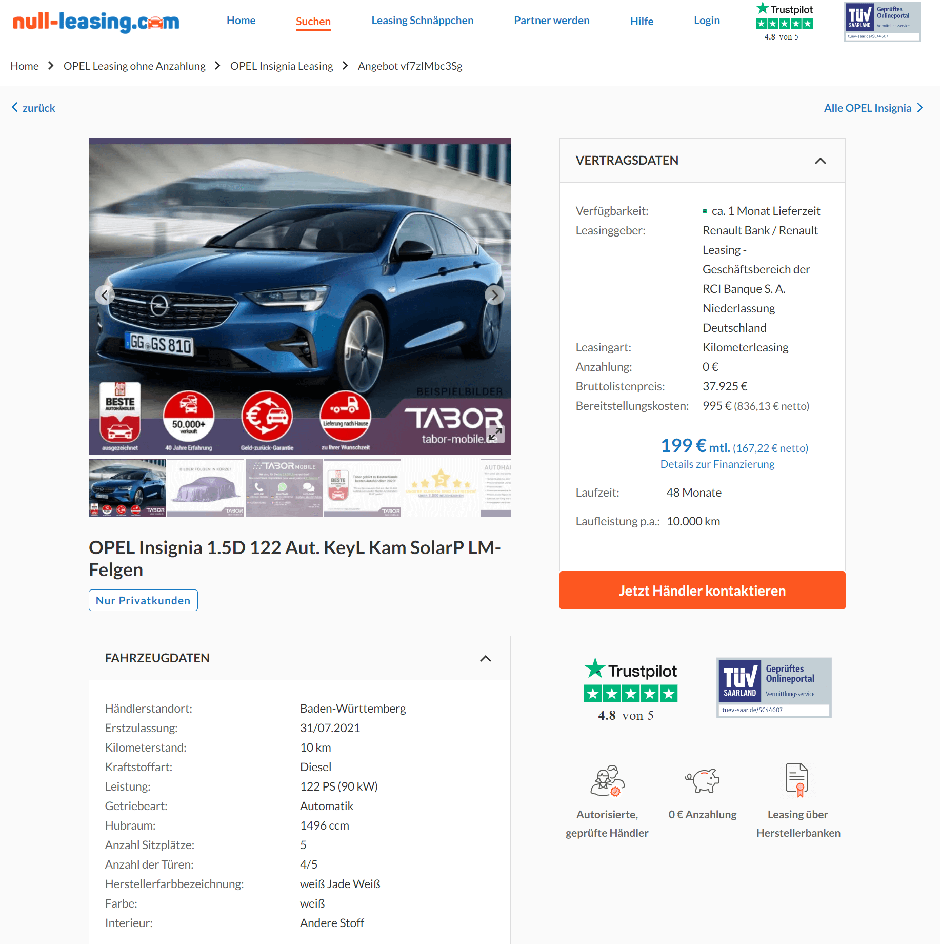Select the gold stars reviews thumbnail
Screen dimensions: 940x944
(x=441, y=487)
